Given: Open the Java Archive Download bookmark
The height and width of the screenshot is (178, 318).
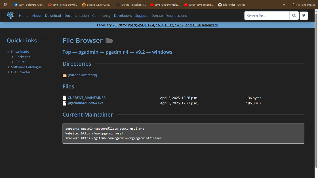Looking at the screenshot, I should [x=63, y=5].
